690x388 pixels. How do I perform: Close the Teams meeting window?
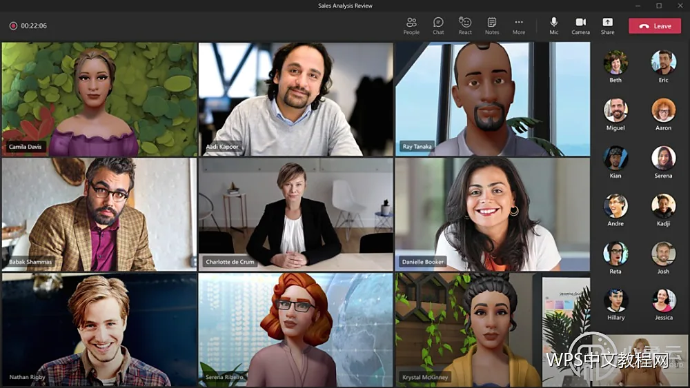(680, 6)
